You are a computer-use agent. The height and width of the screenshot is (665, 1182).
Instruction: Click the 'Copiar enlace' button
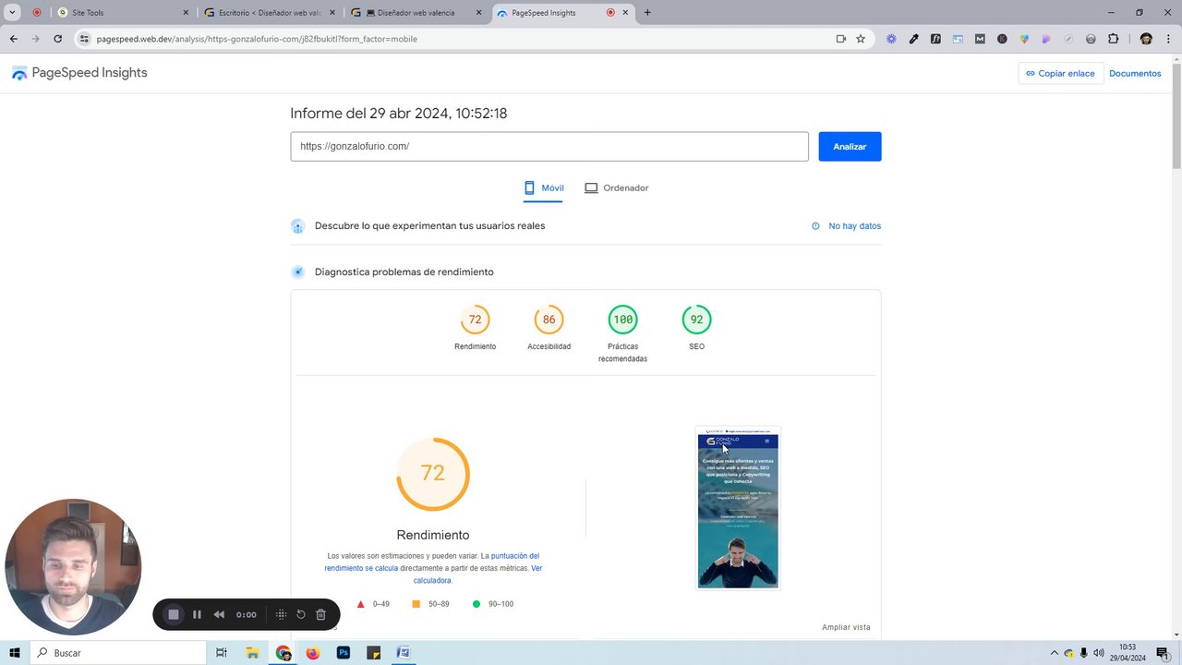click(x=1060, y=73)
